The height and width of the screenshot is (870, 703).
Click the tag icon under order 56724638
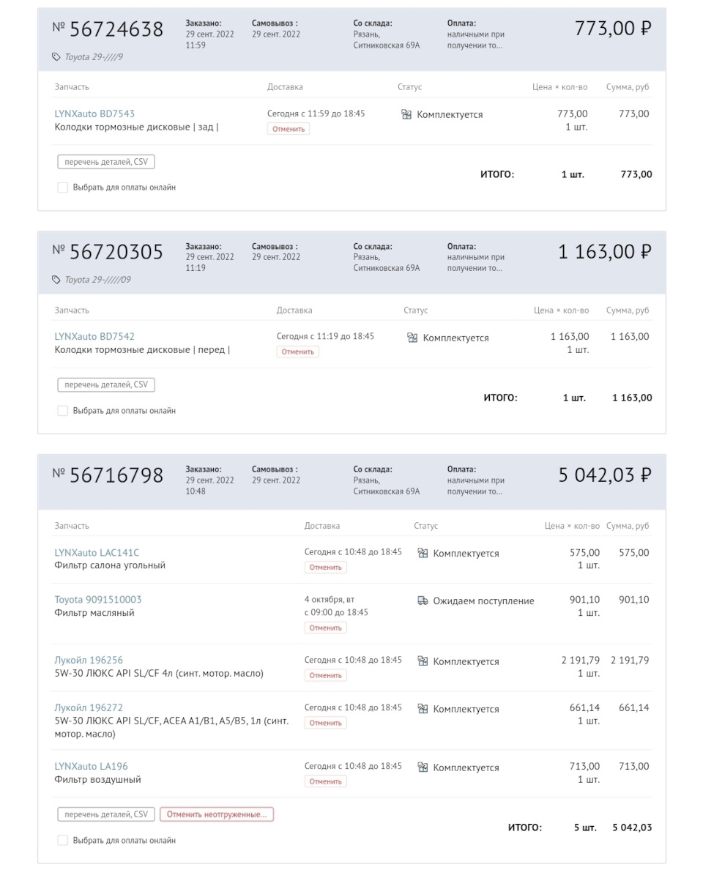[56, 56]
